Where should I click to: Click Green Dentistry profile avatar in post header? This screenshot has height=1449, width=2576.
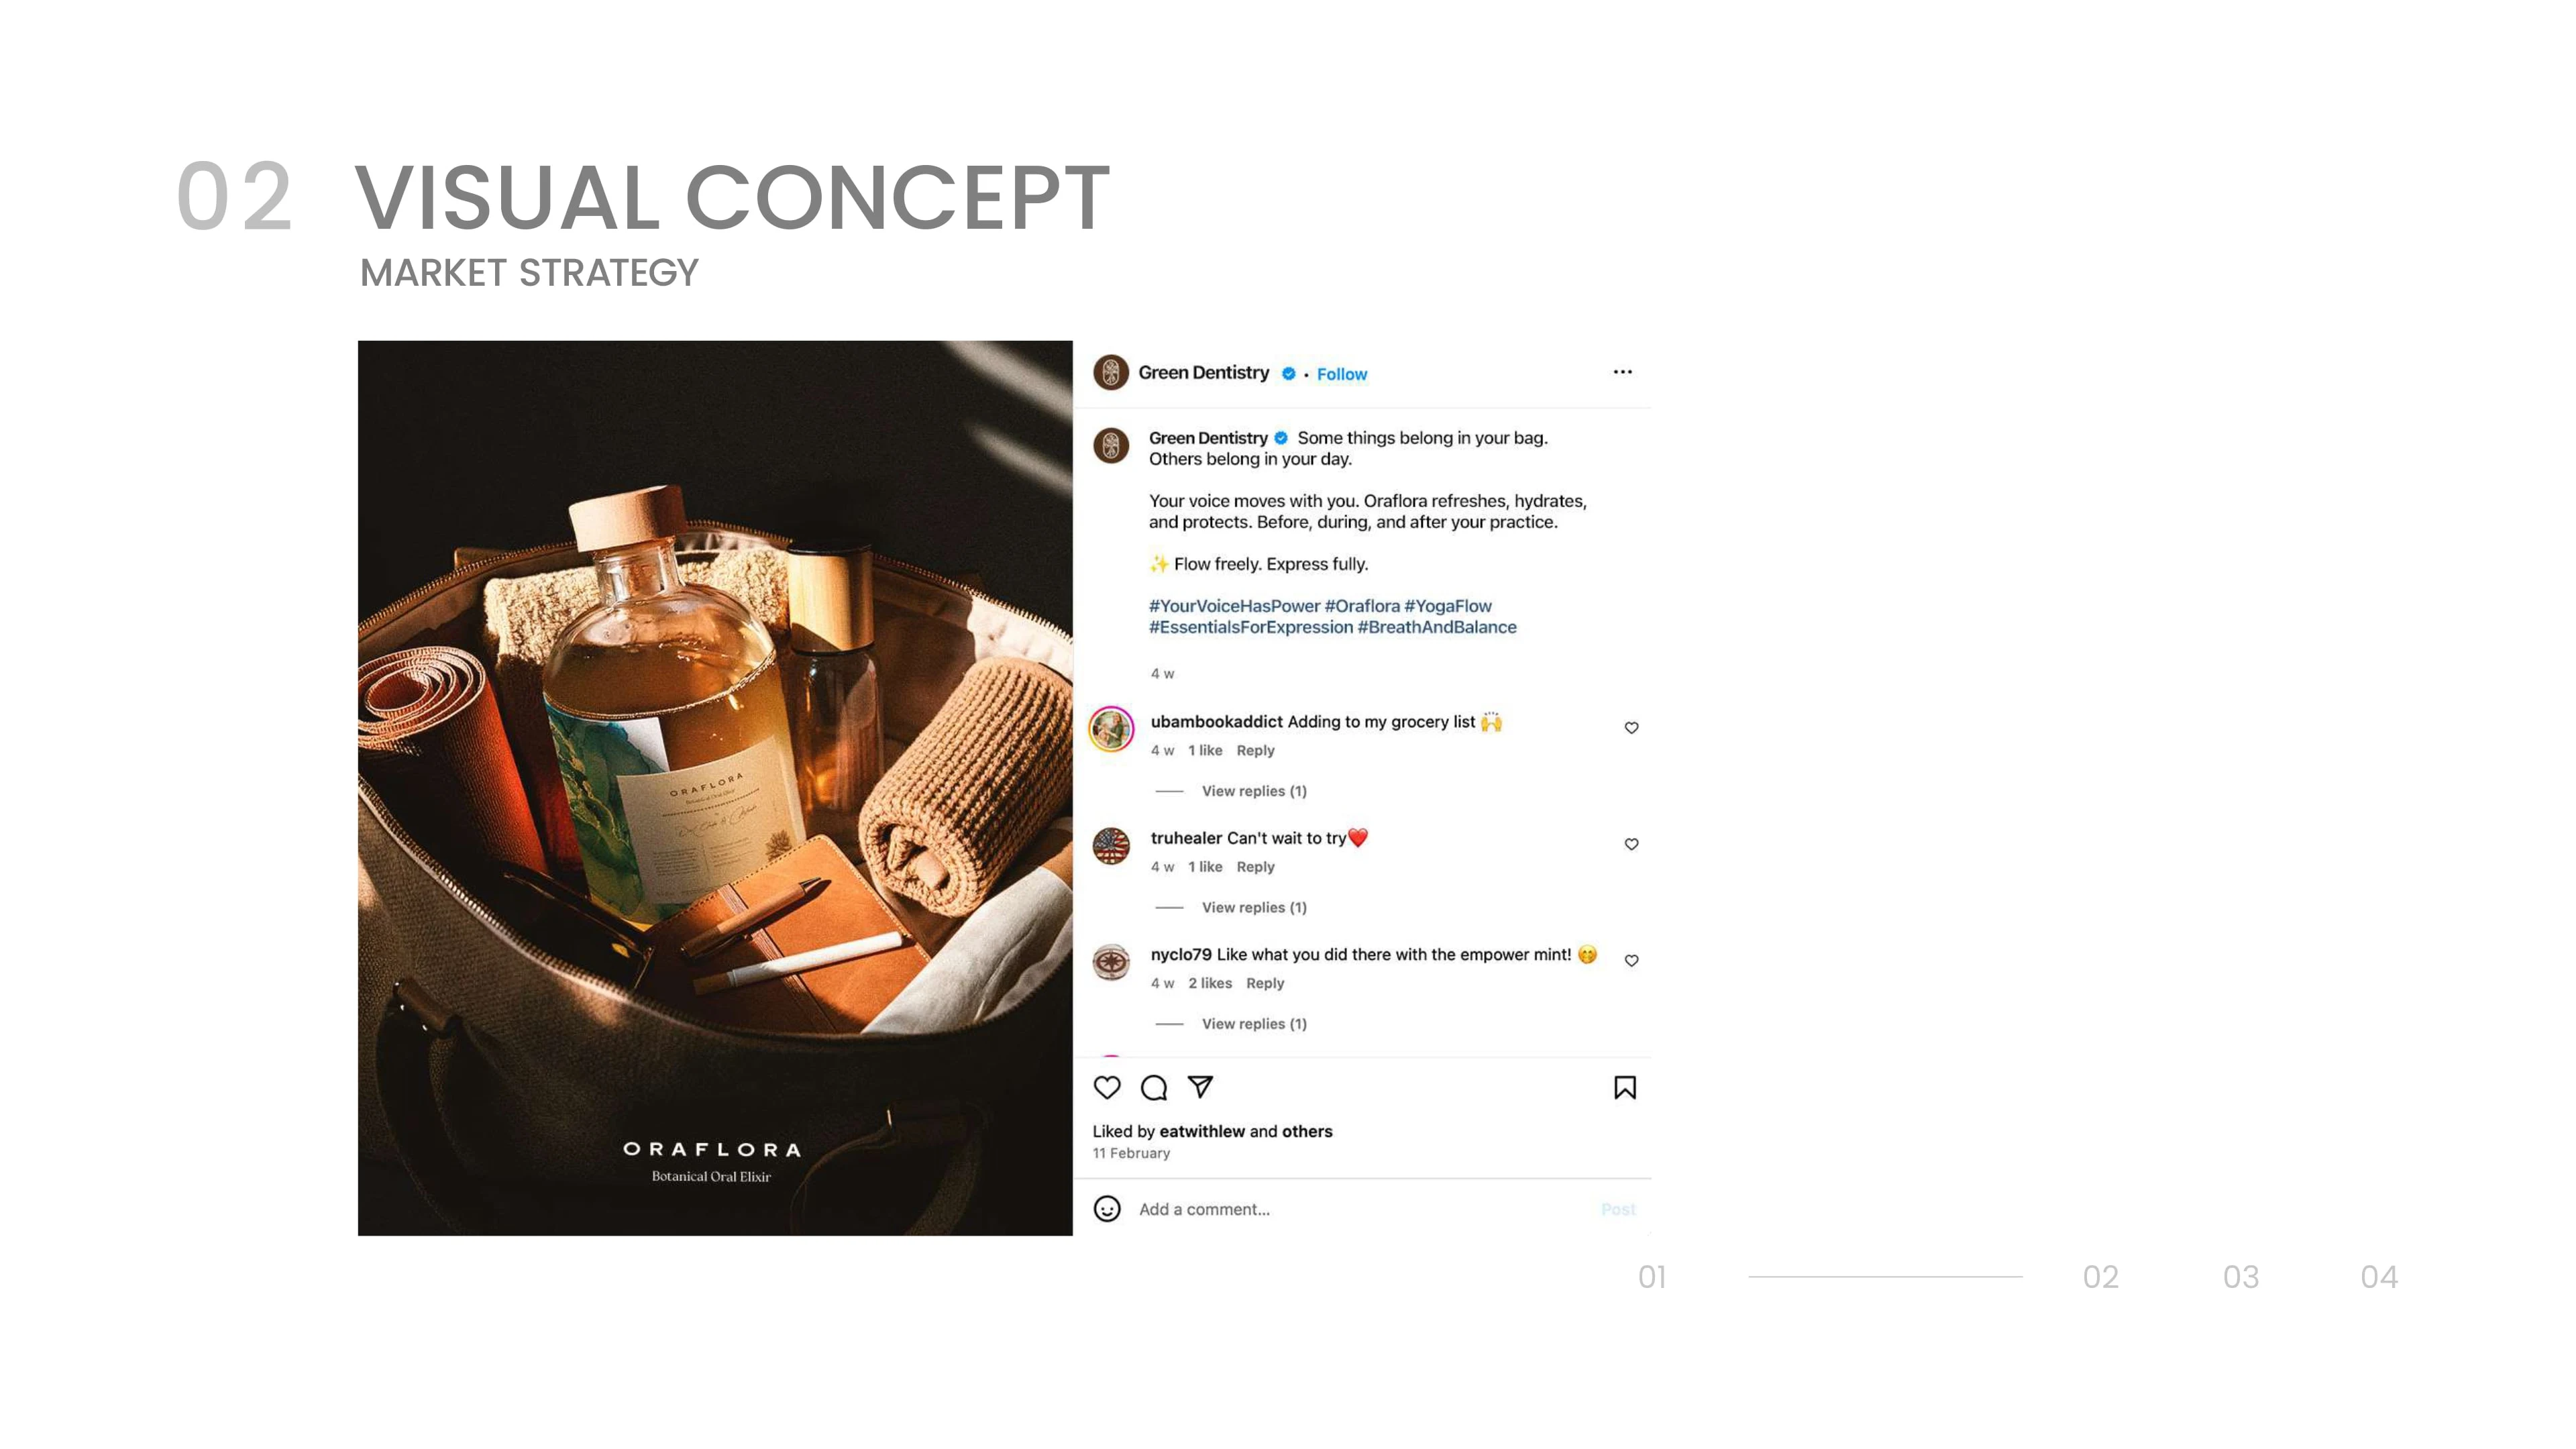tap(1111, 372)
